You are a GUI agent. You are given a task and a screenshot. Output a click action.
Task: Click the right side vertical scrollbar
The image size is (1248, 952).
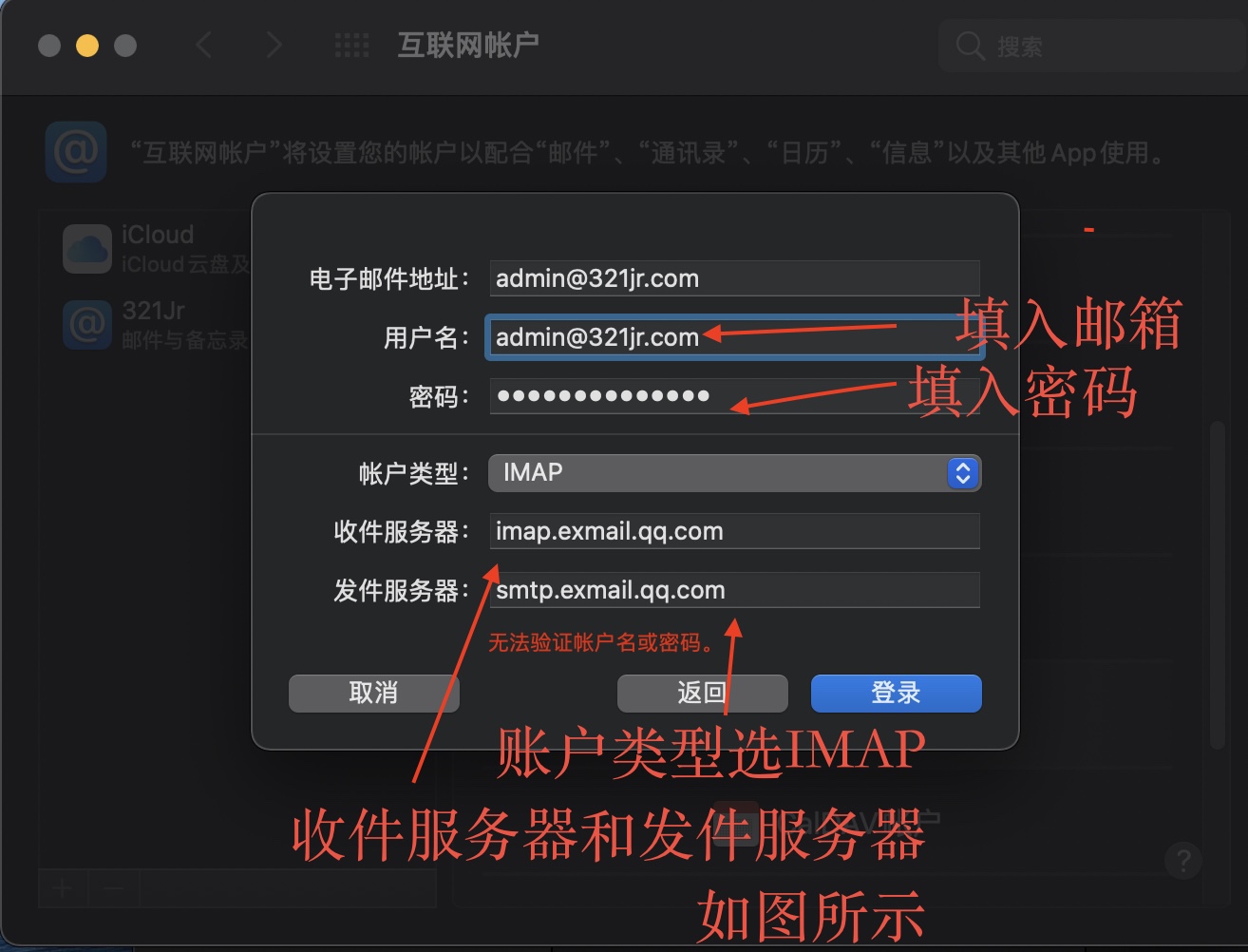[1218, 587]
